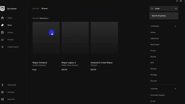
Task: Filter by the Puzzle category
Action: pos(153,51)
